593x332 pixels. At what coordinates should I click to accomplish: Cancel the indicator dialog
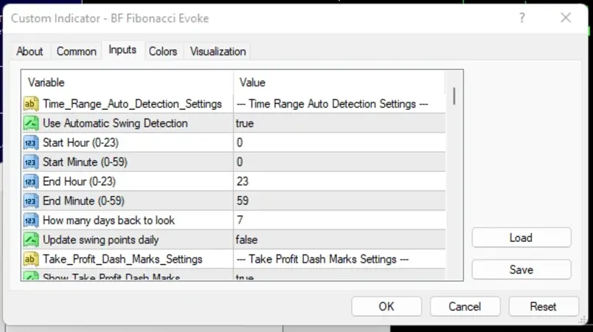coord(465,306)
